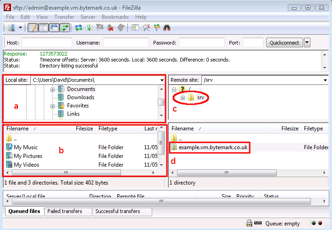Click the Username input field

pyautogui.click(x=126, y=43)
